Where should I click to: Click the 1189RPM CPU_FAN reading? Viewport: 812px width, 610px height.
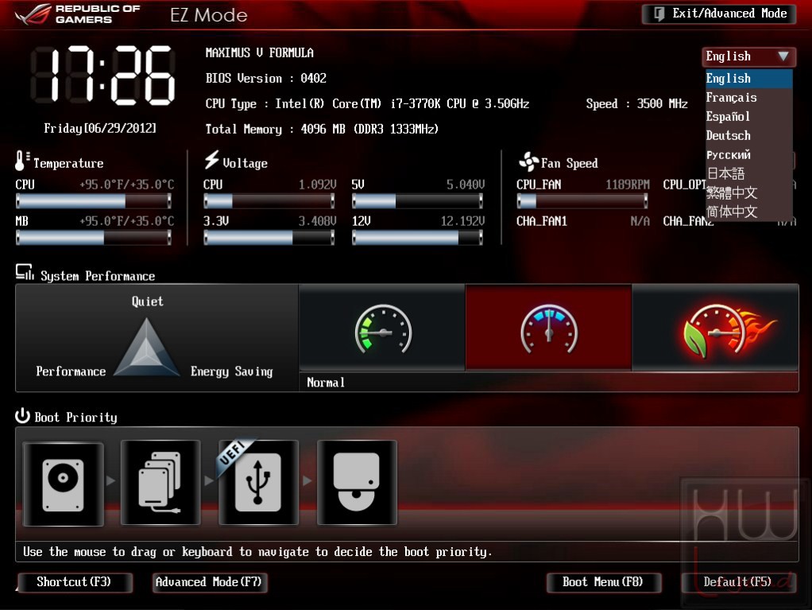(627, 185)
